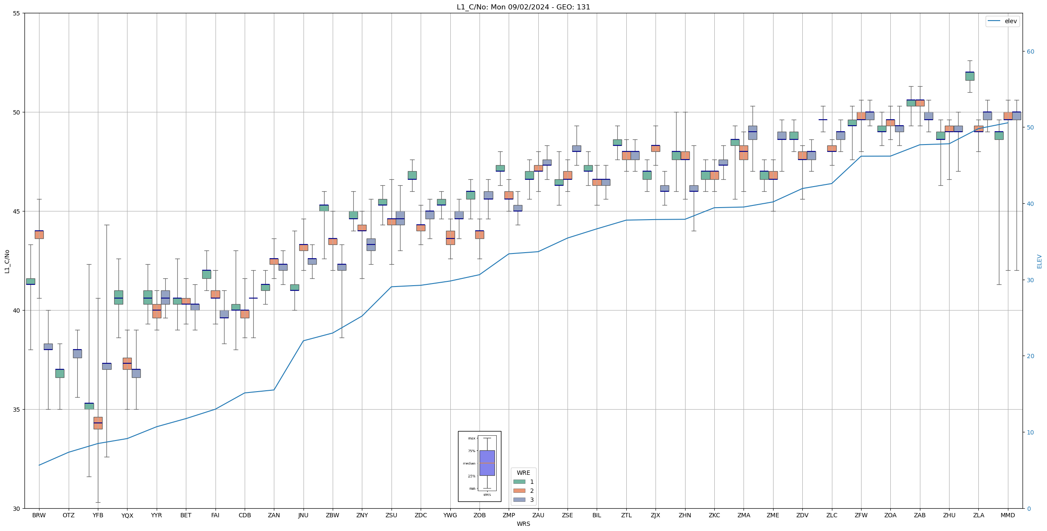The image size is (1047, 531).
Task: Click the MMD station tick label
Action: (1008, 516)
